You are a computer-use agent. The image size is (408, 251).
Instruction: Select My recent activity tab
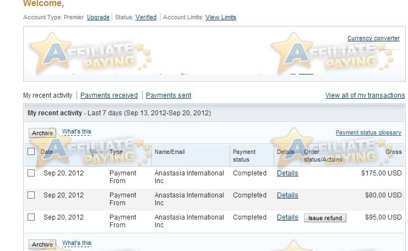coord(47,95)
